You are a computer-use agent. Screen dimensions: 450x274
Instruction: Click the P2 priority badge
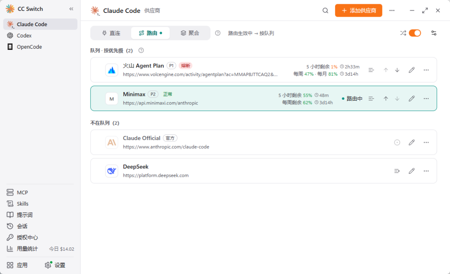153,94
